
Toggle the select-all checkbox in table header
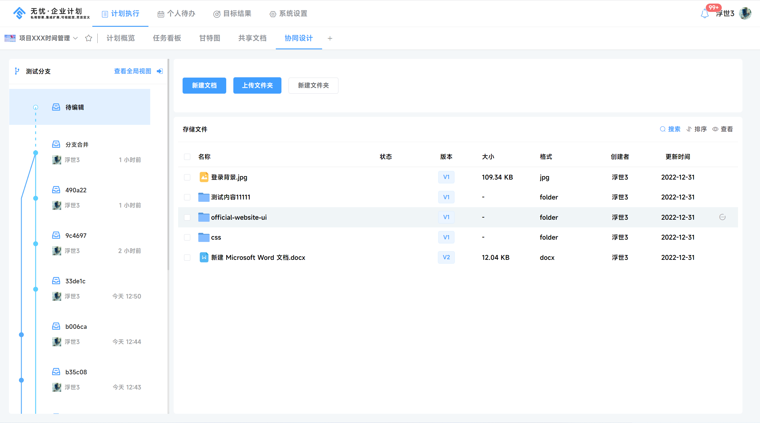[187, 157]
